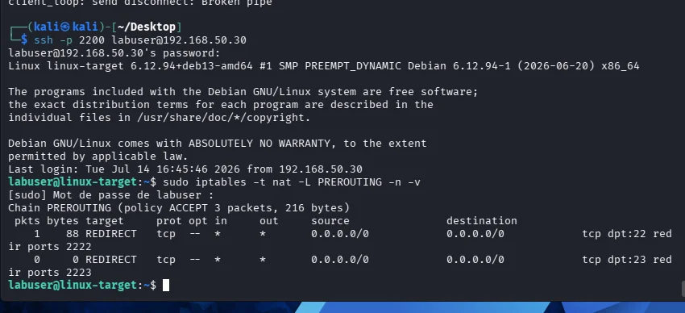Image resolution: width=685 pixels, height=313 pixels.
Task: Click the 'The programs included with the Debian' line
Action: point(243,92)
